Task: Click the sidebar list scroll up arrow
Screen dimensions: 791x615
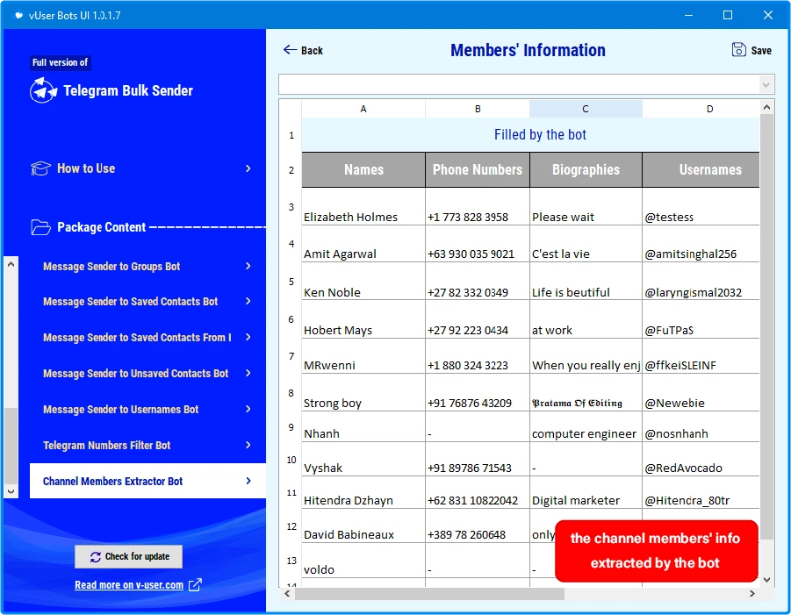Action: point(11,264)
